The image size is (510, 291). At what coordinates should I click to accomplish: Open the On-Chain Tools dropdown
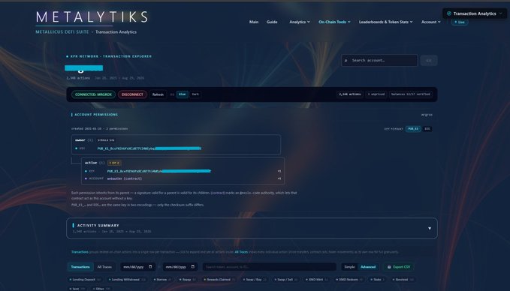pos(334,22)
